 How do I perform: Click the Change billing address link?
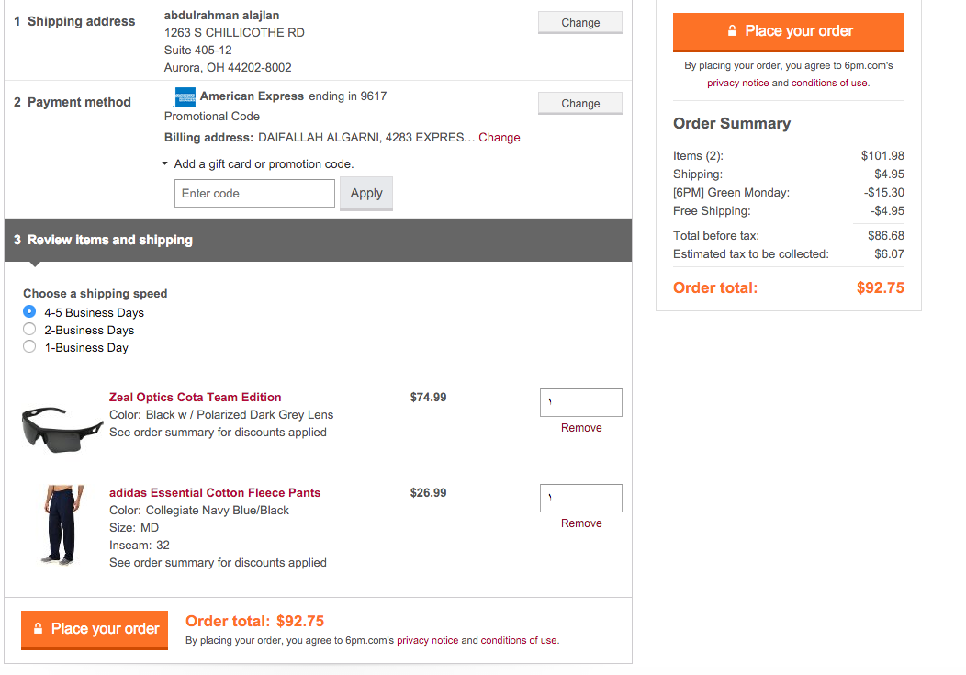click(x=500, y=138)
